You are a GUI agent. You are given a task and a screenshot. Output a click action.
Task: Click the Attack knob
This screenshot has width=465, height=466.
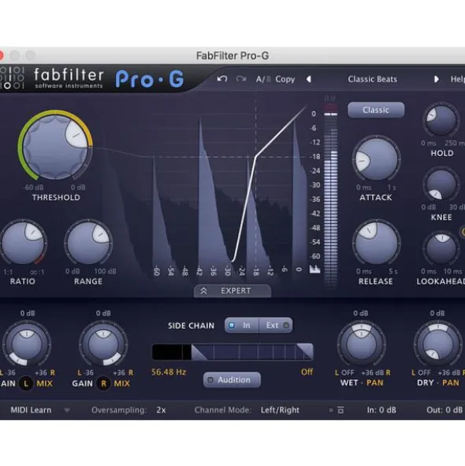pyautogui.click(x=376, y=158)
